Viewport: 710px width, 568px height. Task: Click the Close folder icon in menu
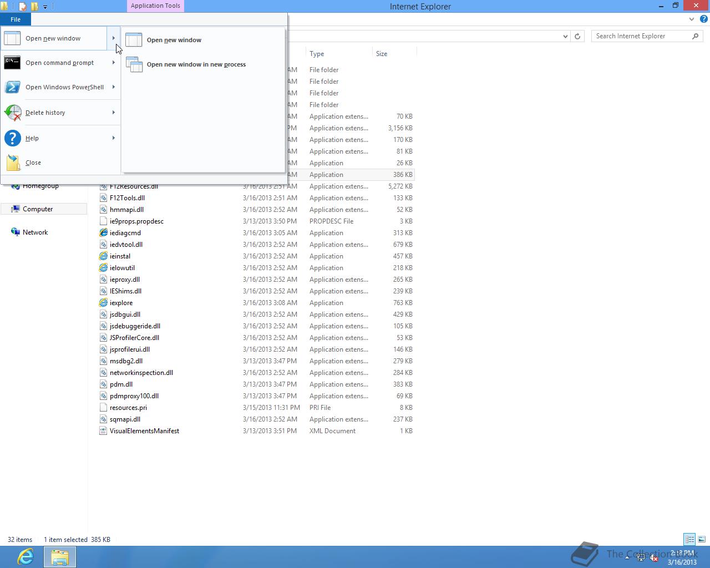[x=13, y=163]
